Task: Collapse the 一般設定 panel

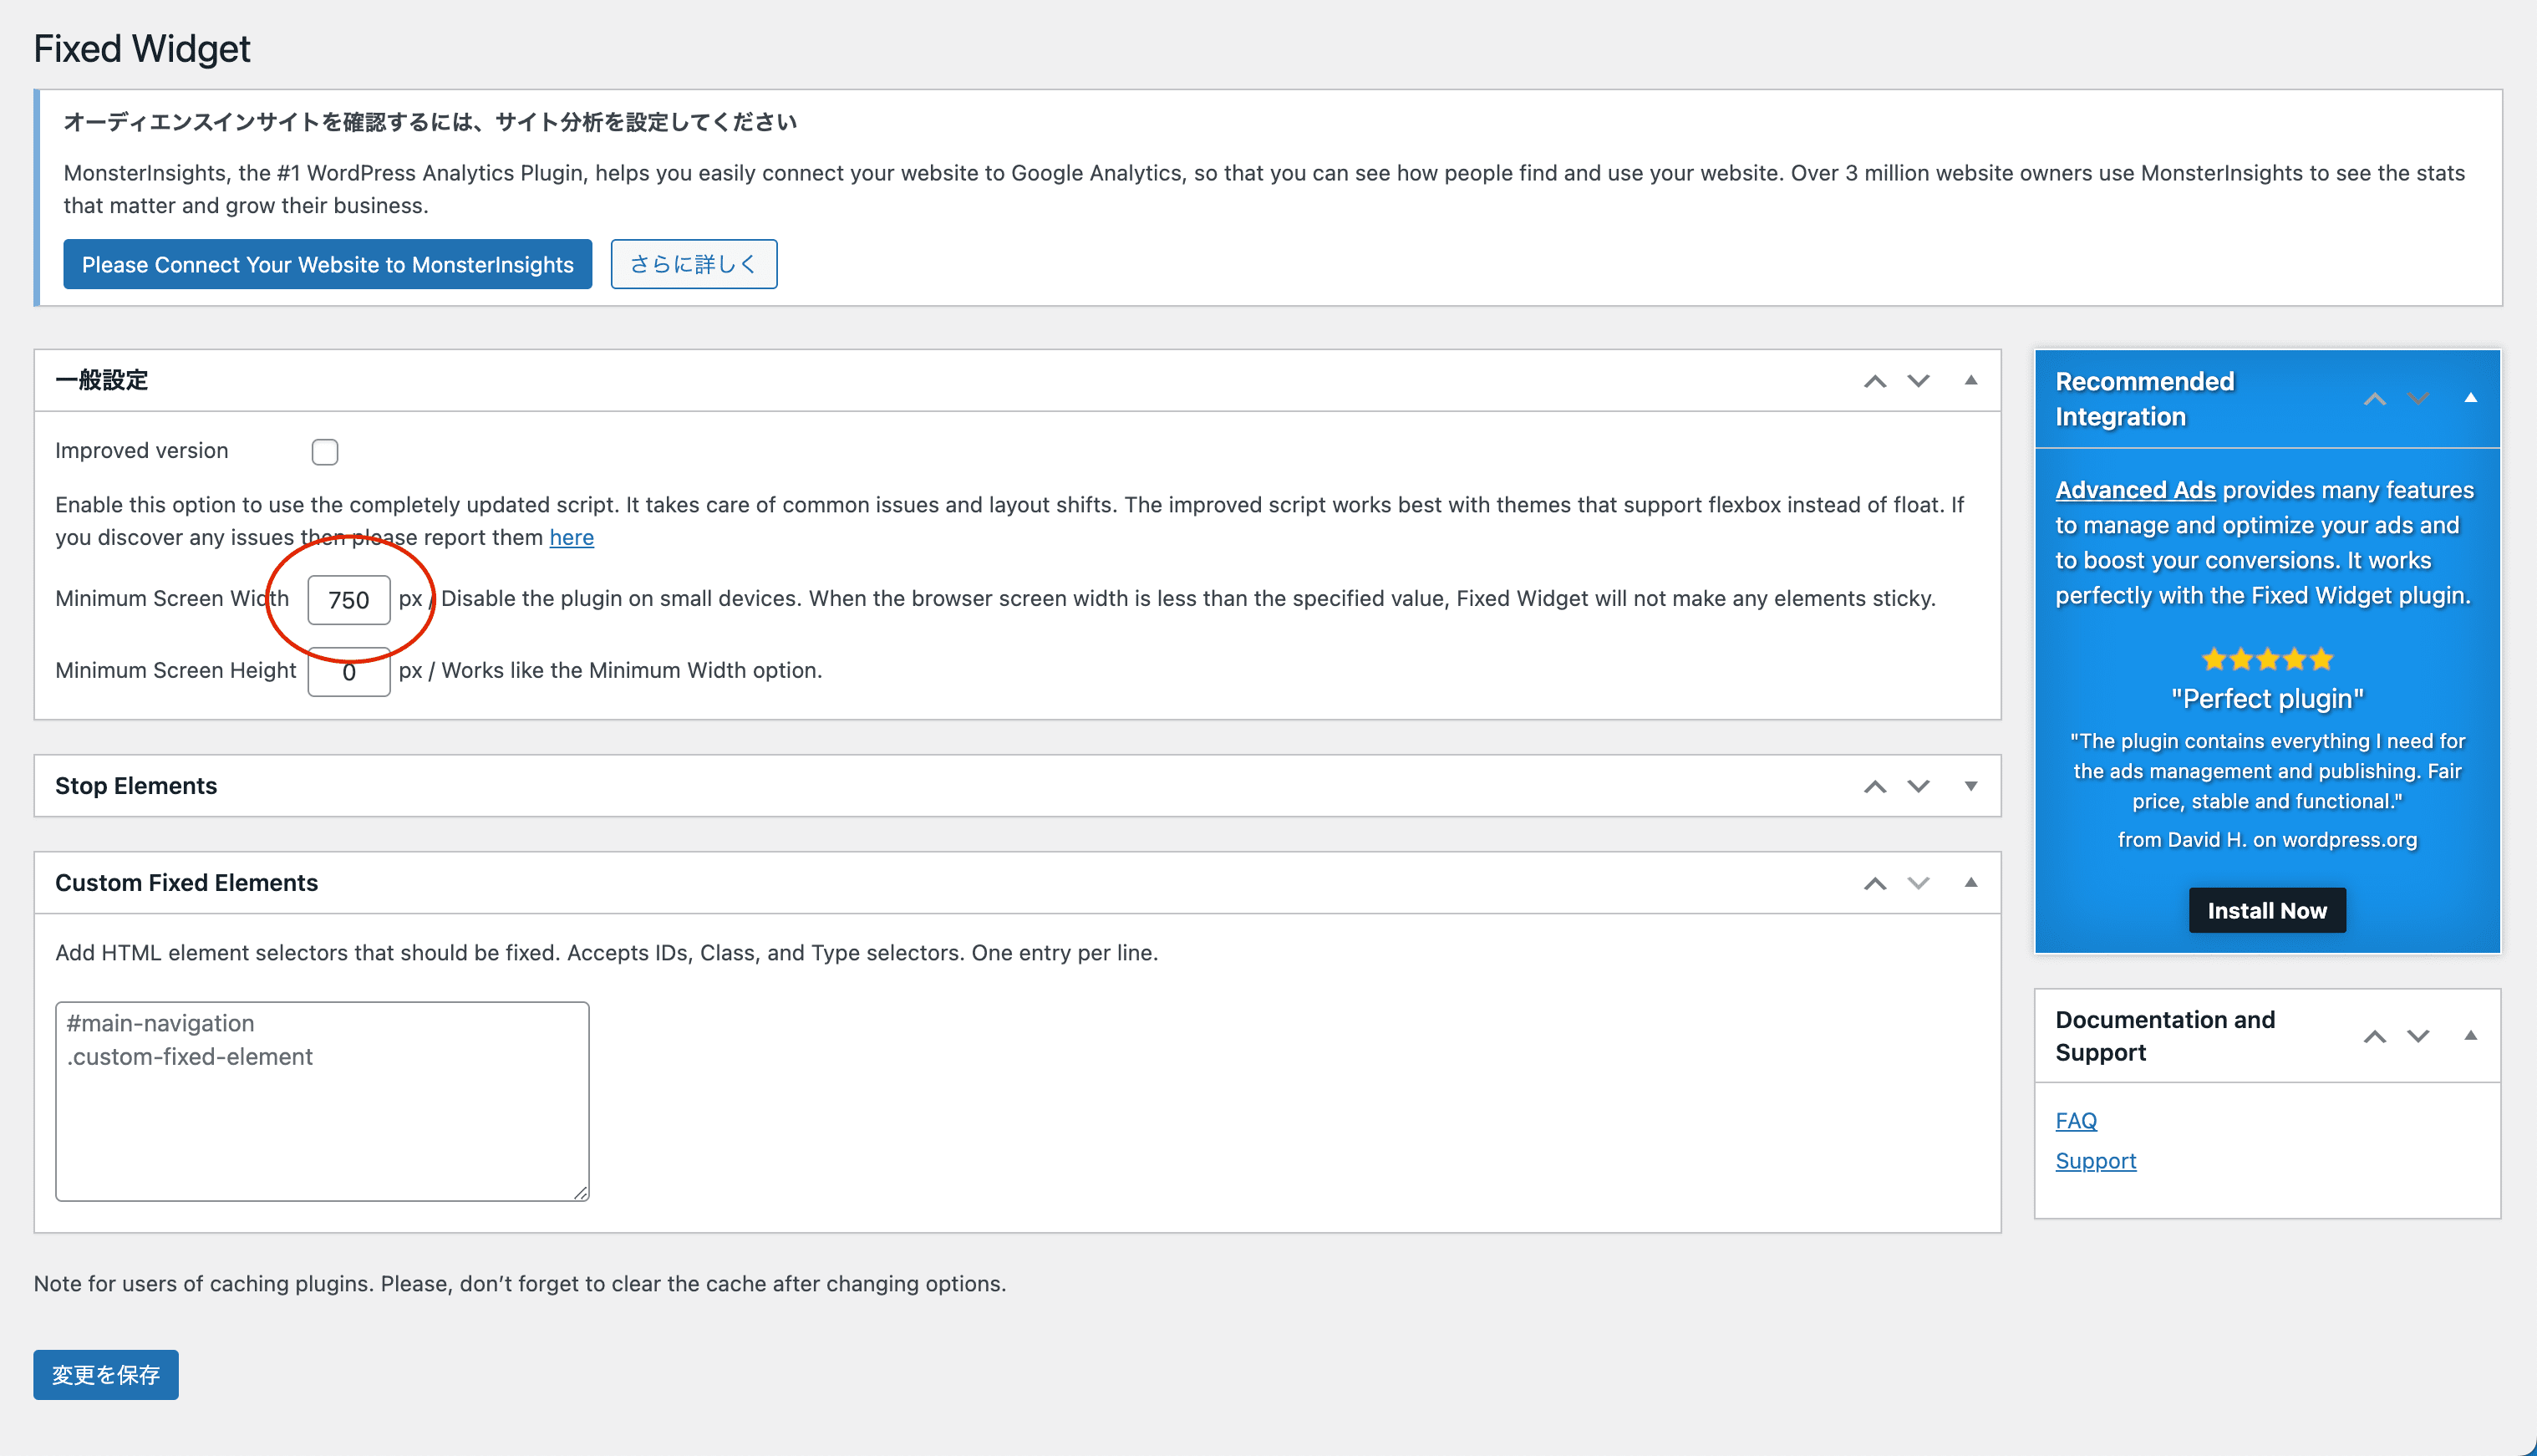Action: 1970,380
